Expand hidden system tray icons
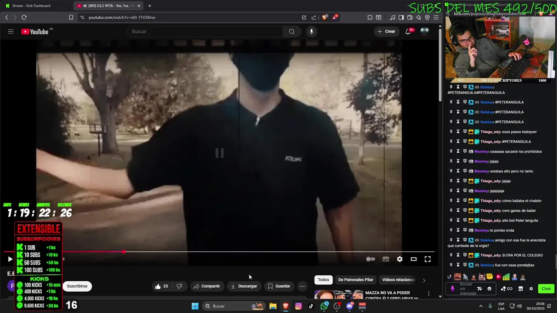 click(x=481, y=306)
